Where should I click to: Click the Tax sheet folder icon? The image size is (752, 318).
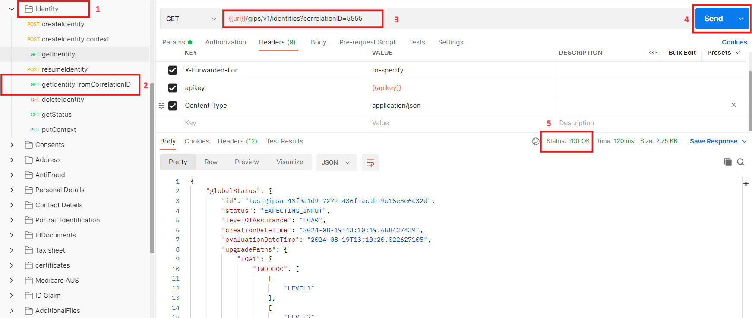tap(29, 250)
